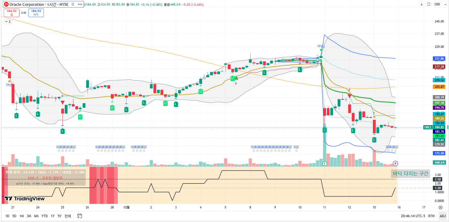Click the +0.16 (+0.08%) change readout

[x=151, y=5]
